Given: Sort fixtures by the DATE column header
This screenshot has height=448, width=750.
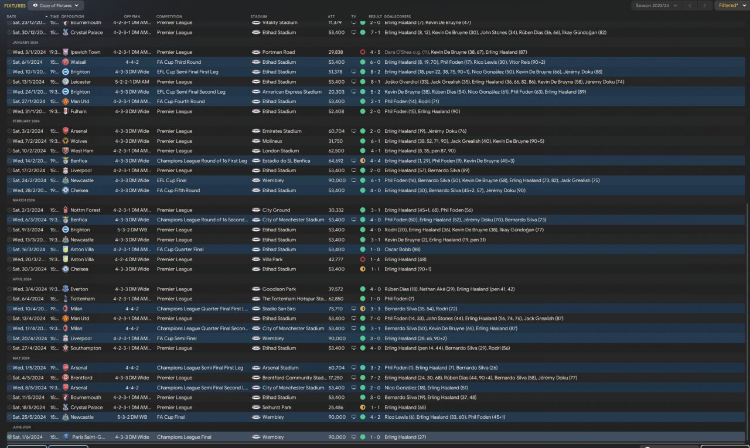Looking at the screenshot, I should pos(12,16).
